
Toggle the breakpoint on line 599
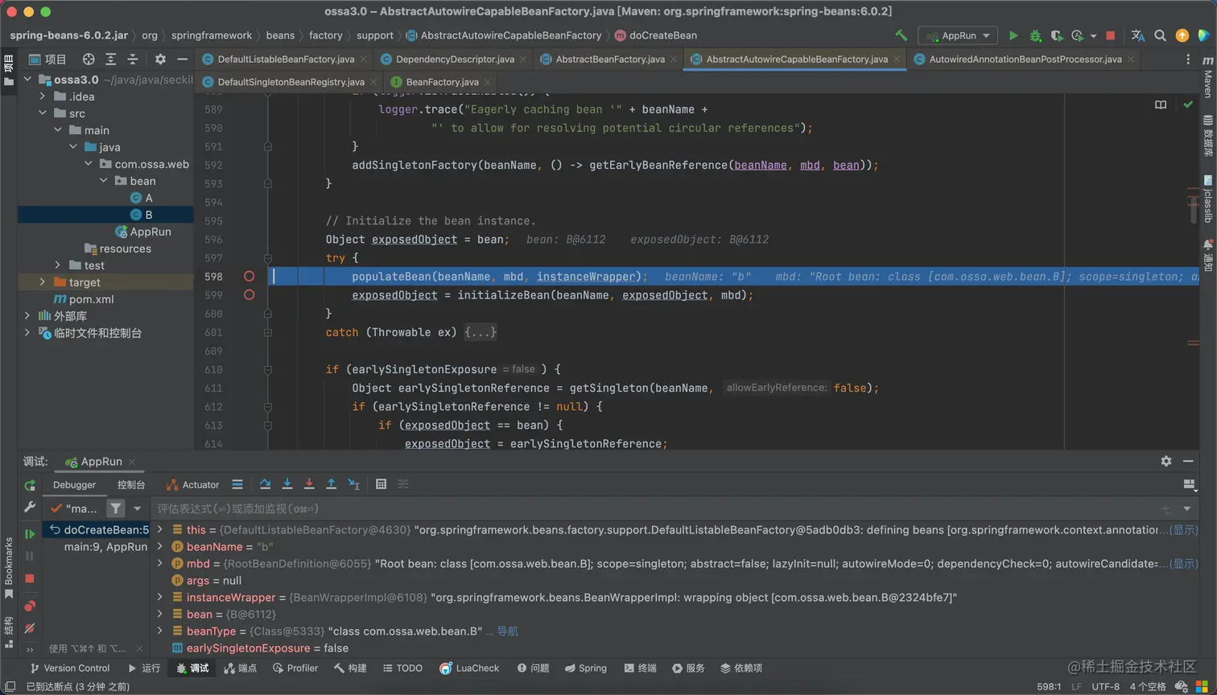point(249,295)
